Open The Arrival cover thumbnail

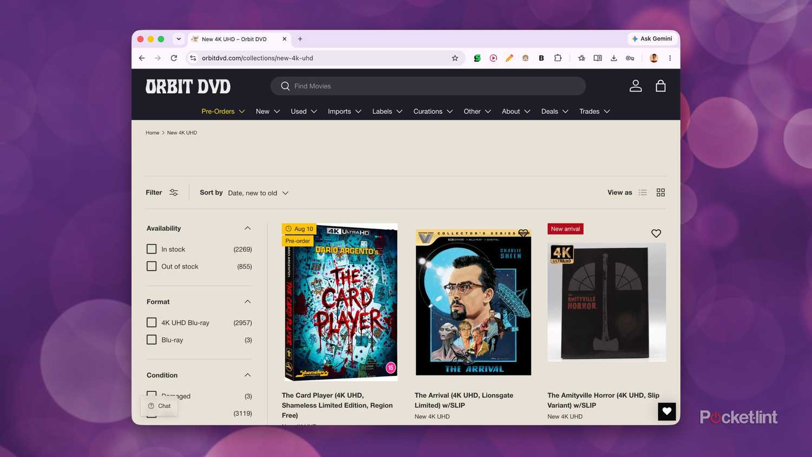[473, 302]
